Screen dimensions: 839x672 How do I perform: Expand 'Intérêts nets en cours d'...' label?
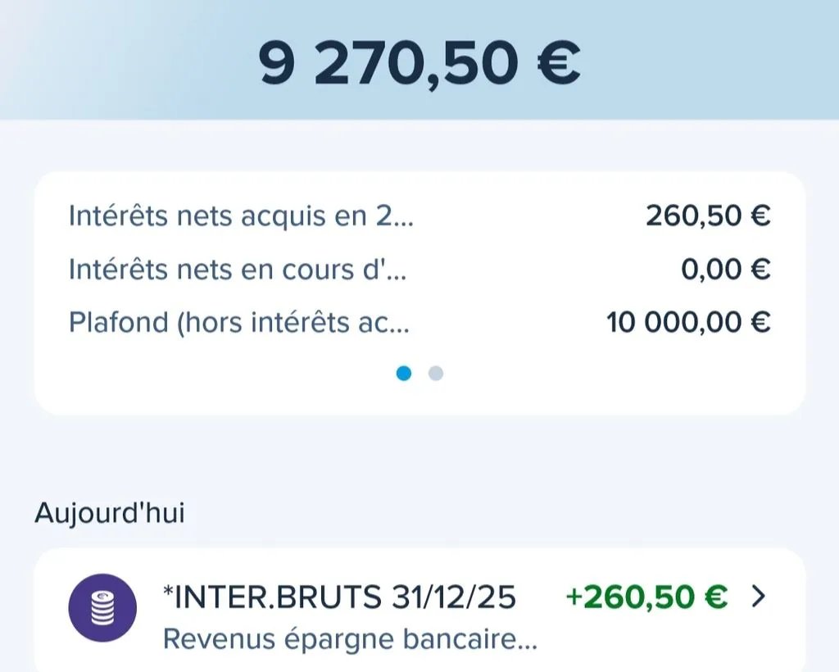[238, 269]
